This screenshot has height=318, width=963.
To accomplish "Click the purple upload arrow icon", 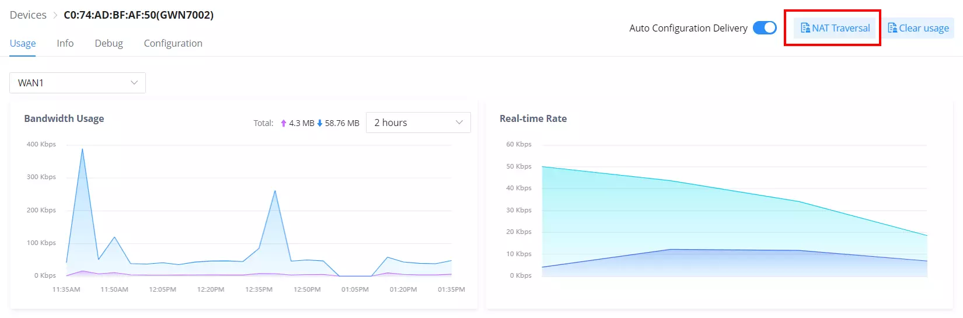I will pos(284,123).
